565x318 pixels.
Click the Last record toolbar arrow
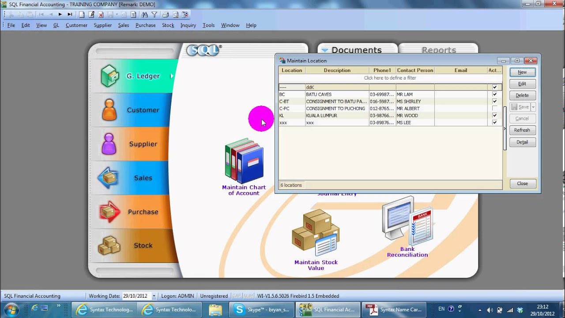click(70, 15)
